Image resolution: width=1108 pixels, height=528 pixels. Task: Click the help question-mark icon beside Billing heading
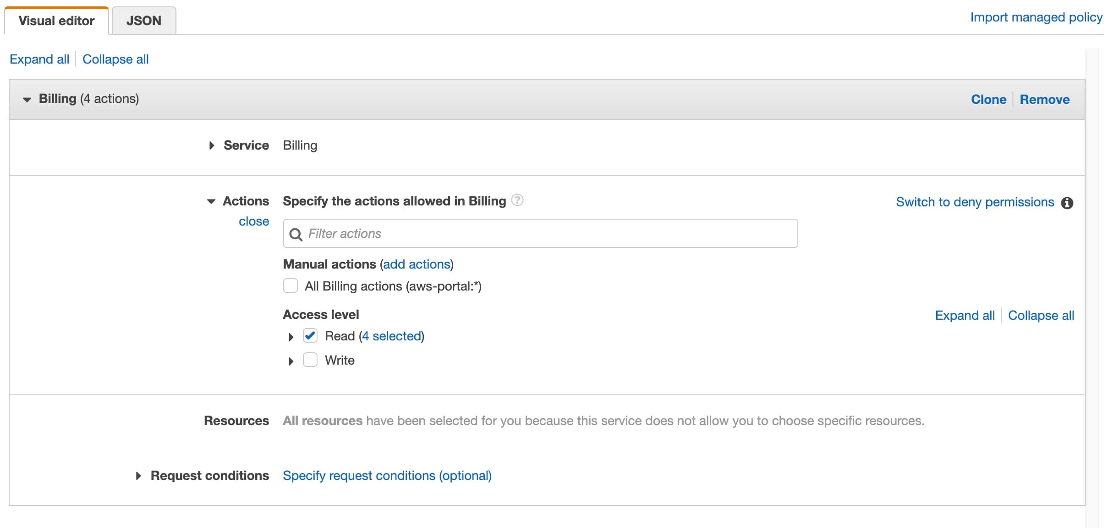point(517,200)
